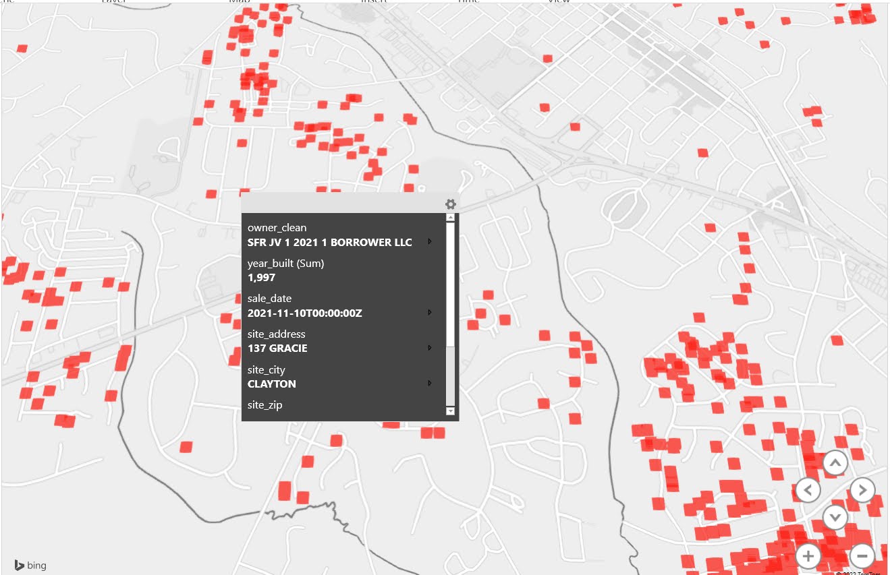This screenshot has height=575, width=890.
Task: Select the owner value "SFR JV 1 2021 1 BORROWER LLC"
Action: 329,242
